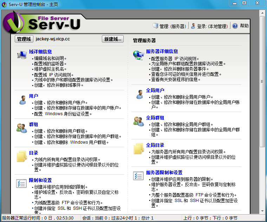Open the 域详细信息 computer icon
The width and height of the screenshot is (267, 222).
click(x=22, y=55)
